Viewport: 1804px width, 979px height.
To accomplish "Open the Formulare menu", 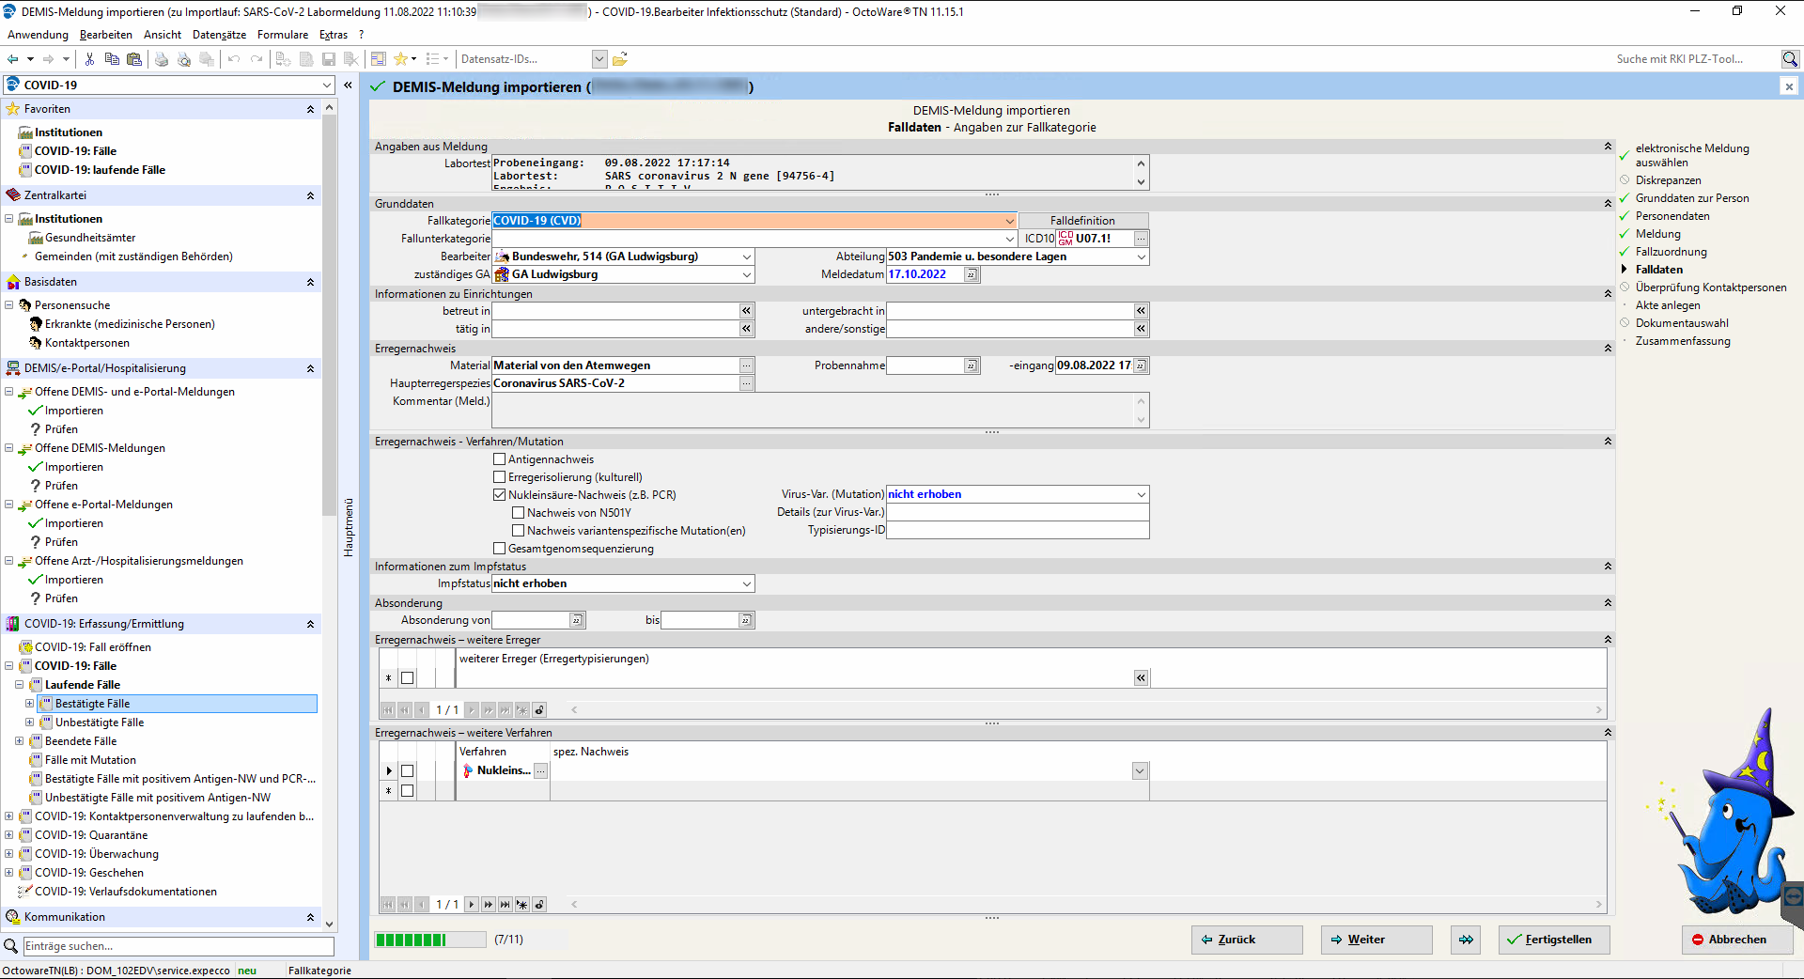I will click(x=282, y=35).
